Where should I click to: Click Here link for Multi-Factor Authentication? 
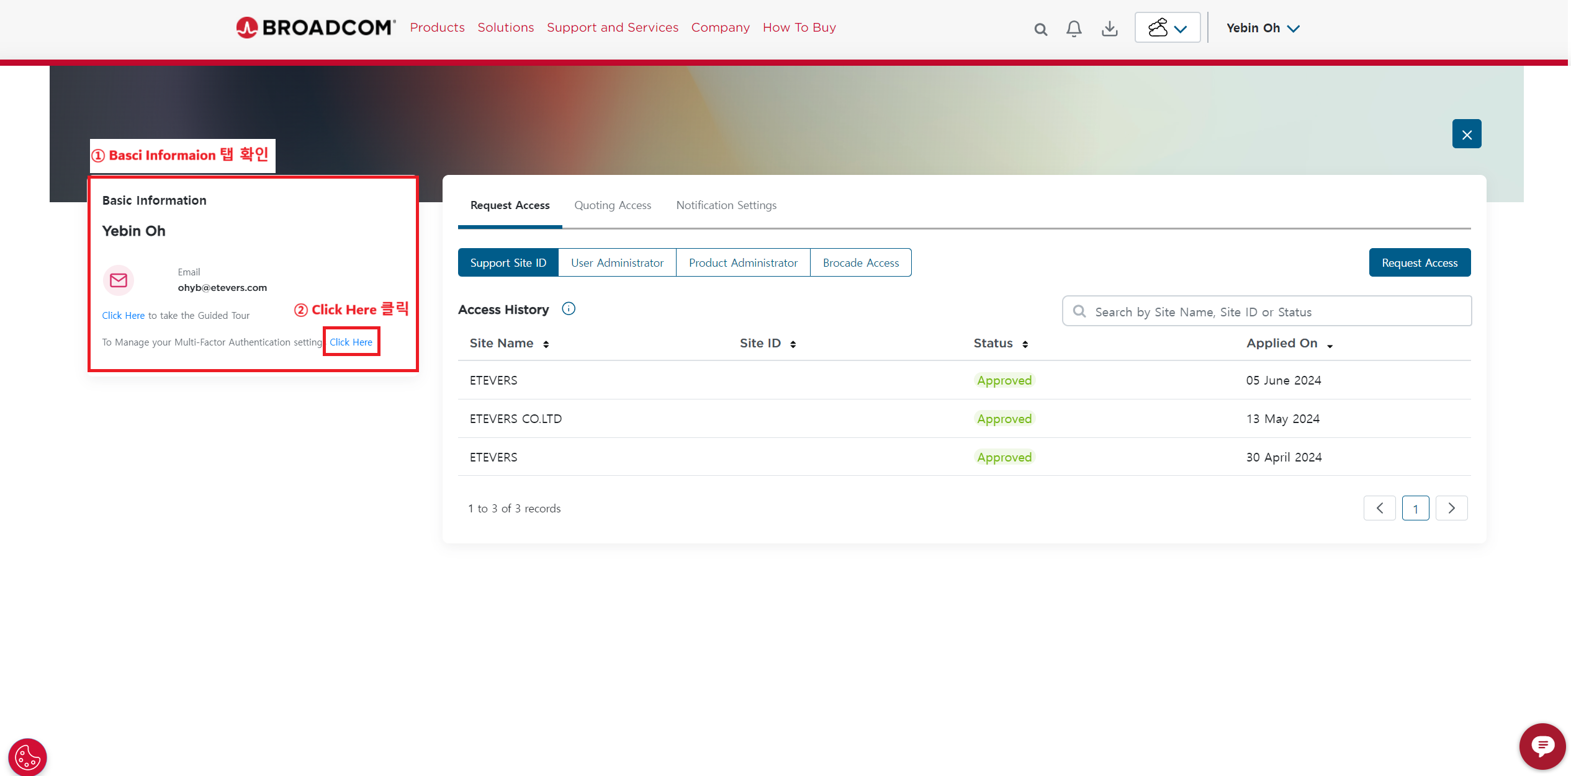(x=351, y=342)
